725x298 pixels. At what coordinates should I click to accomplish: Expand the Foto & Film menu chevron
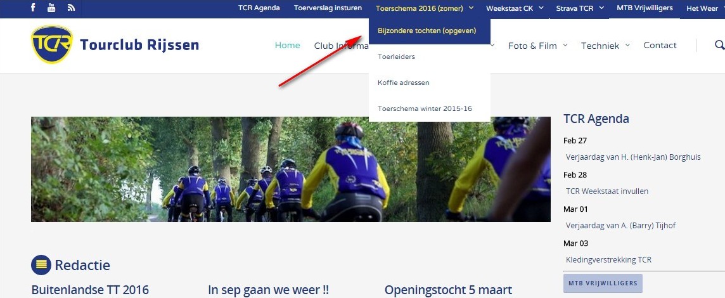pyautogui.click(x=565, y=46)
